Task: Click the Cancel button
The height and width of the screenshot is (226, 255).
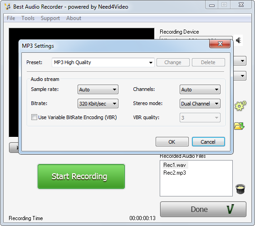Action: [x=208, y=142]
